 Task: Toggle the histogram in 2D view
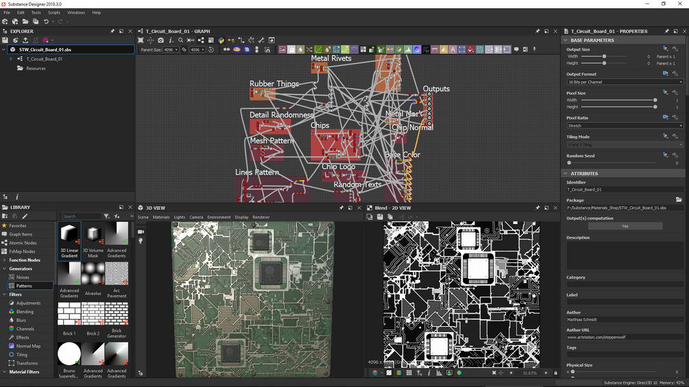(439, 373)
